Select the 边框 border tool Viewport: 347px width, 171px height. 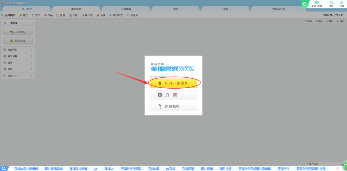pyautogui.click(x=61, y=15)
